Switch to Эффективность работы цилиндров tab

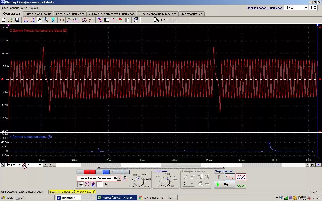tap(112, 14)
